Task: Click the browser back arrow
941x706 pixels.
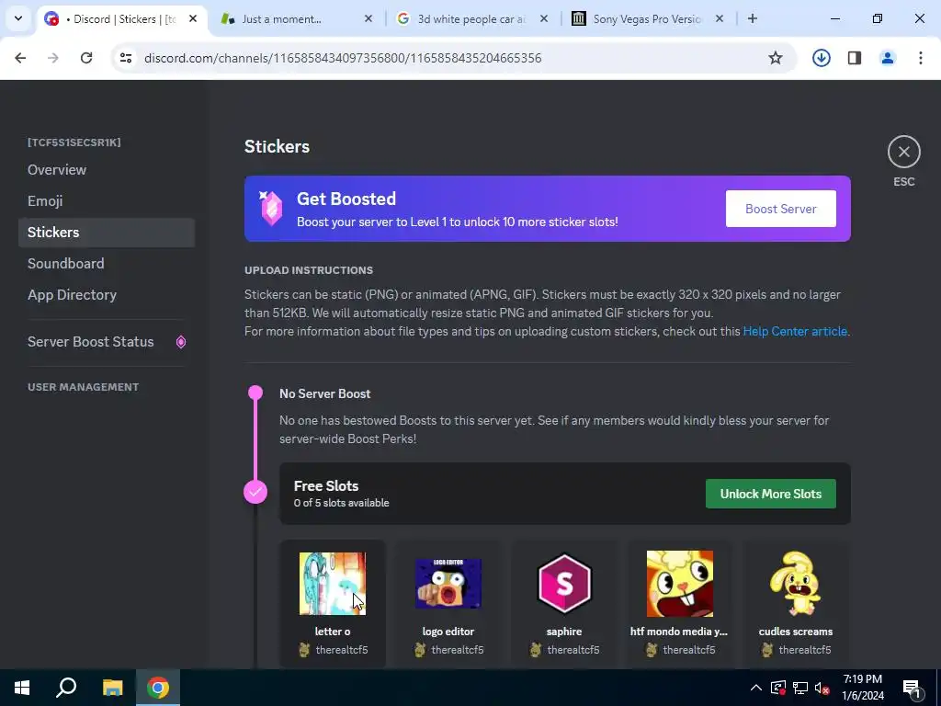Action: click(20, 58)
